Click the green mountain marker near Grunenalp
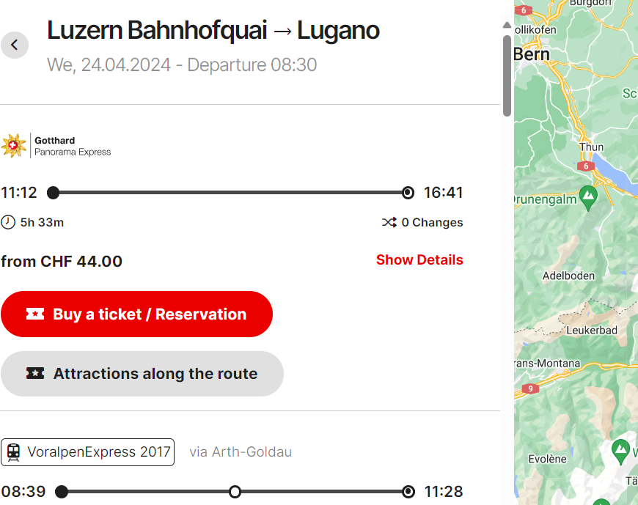 click(587, 195)
